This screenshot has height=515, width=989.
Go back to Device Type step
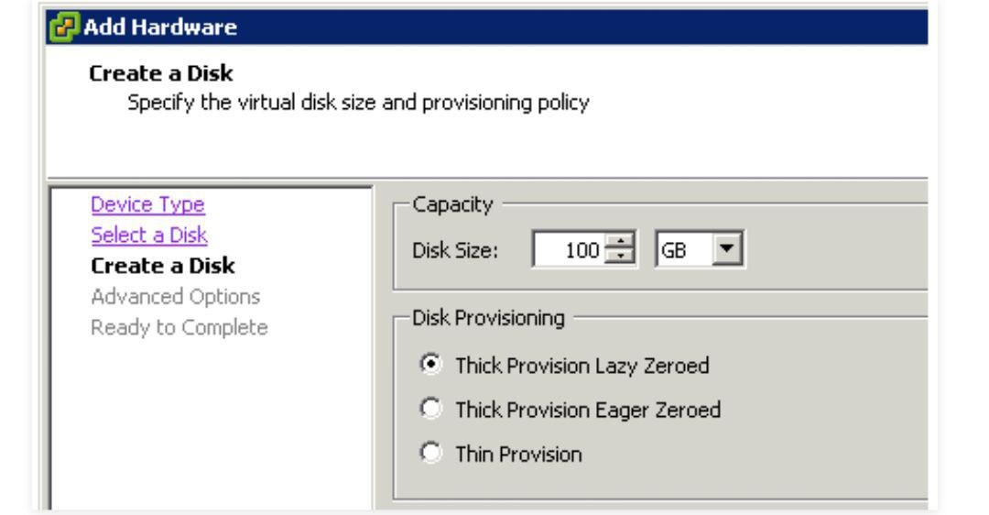[x=147, y=204]
